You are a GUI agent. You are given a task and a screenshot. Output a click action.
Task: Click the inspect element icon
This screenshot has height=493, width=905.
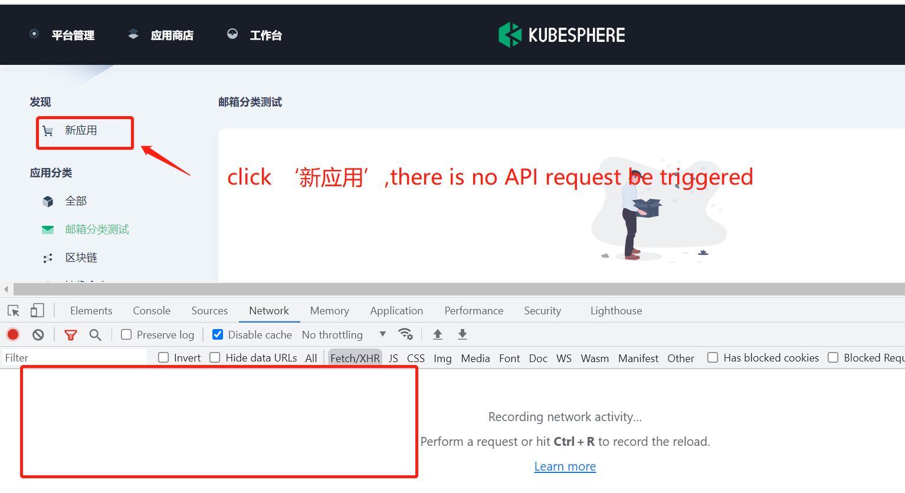click(13, 310)
